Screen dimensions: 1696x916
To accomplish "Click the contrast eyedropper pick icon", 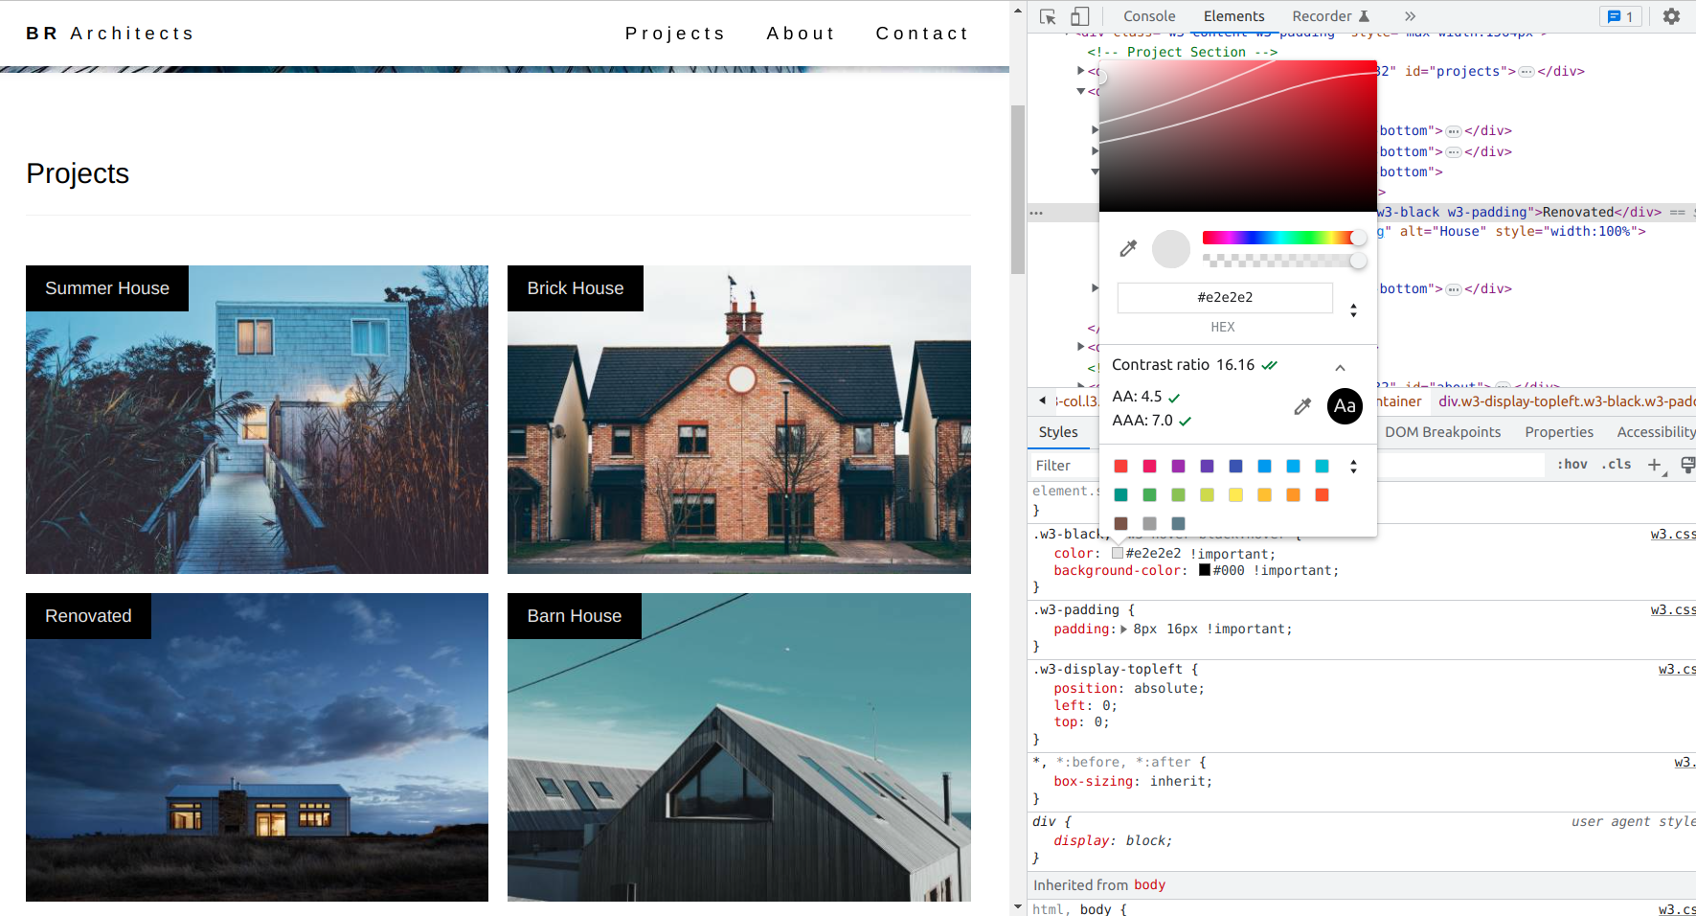I will (x=1302, y=406).
